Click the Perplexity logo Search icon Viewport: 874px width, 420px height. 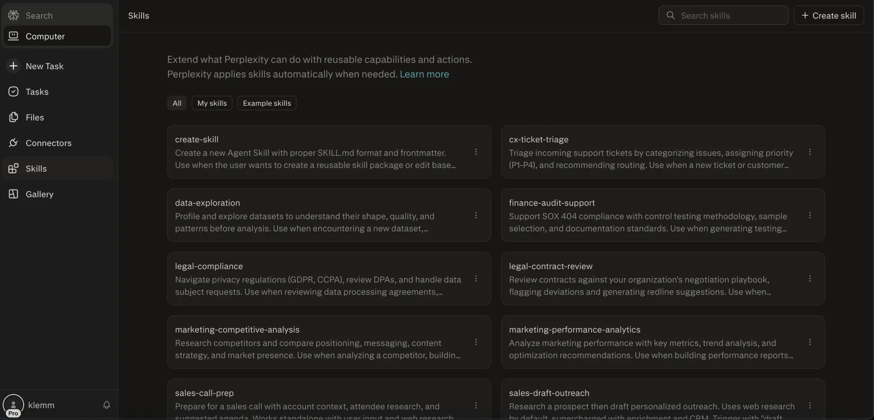pyautogui.click(x=14, y=15)
